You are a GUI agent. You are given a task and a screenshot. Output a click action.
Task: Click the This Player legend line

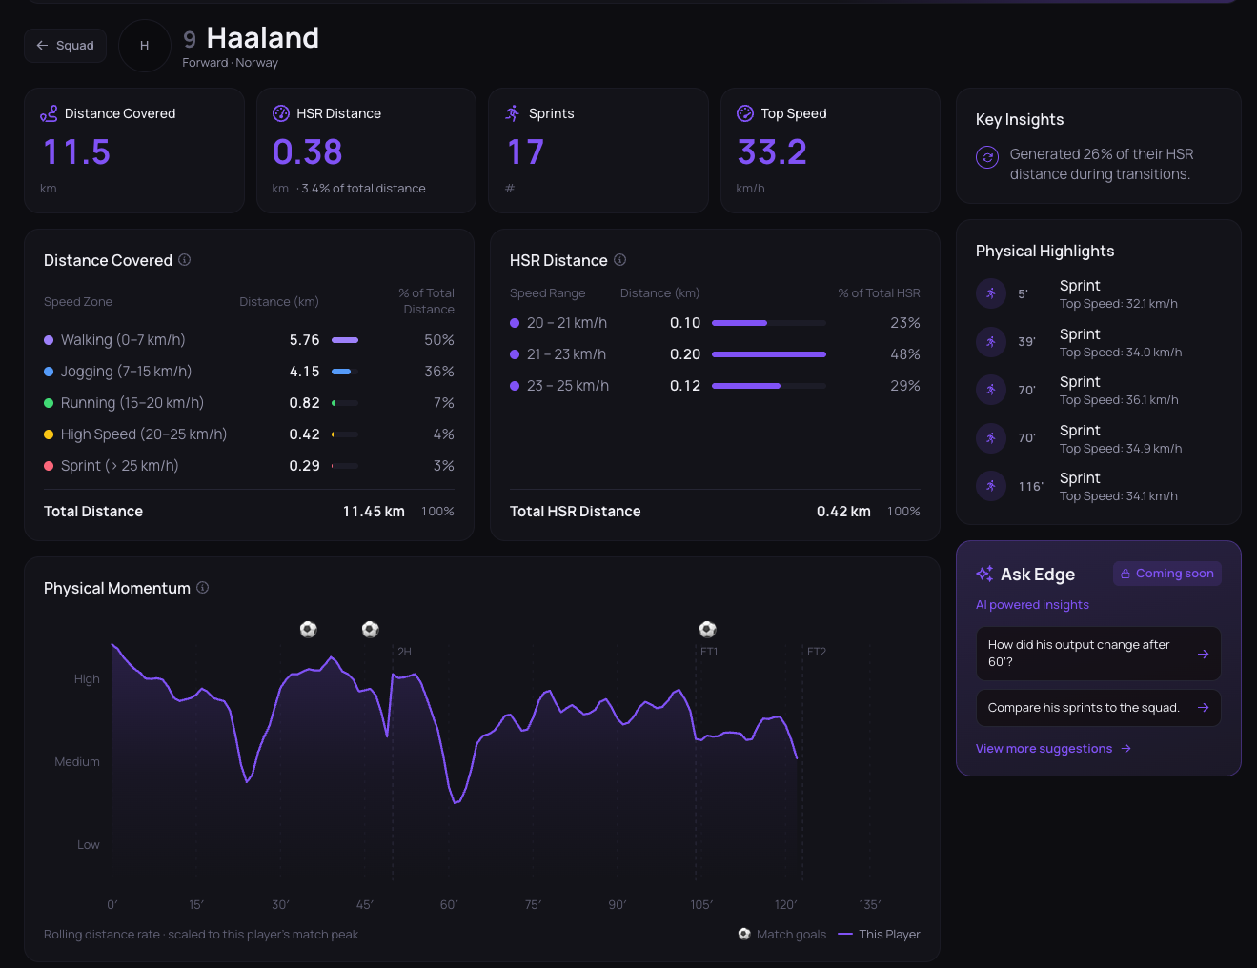point(845,934)
